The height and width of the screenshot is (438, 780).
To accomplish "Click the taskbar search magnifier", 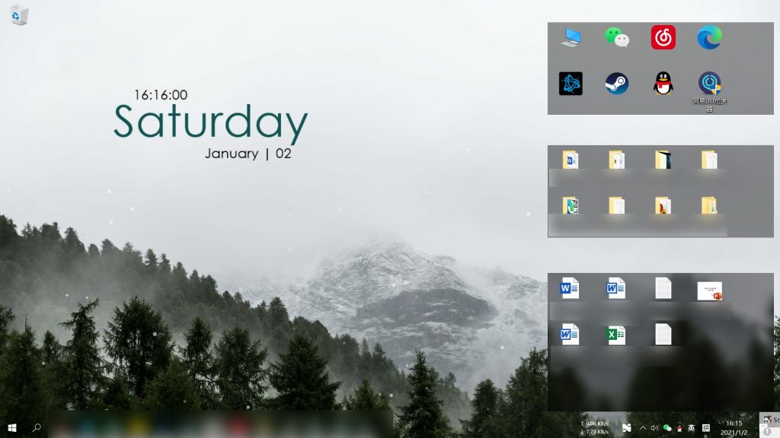I will pos(37,427).
